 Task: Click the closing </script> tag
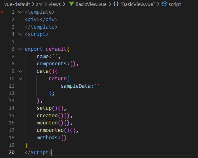coord(38,152)
